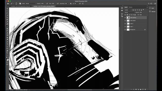Screen dimensions: 162x91
Task: Filter layers by pixel type icon
Action: [x=133, y=10]
